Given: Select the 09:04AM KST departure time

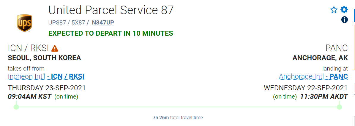Looking at the screenshot, I should (x=29, y=96).
